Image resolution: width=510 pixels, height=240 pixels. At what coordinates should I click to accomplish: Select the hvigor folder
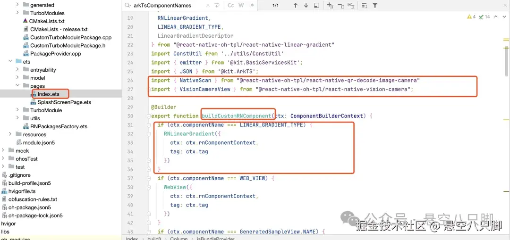[8, 223]
